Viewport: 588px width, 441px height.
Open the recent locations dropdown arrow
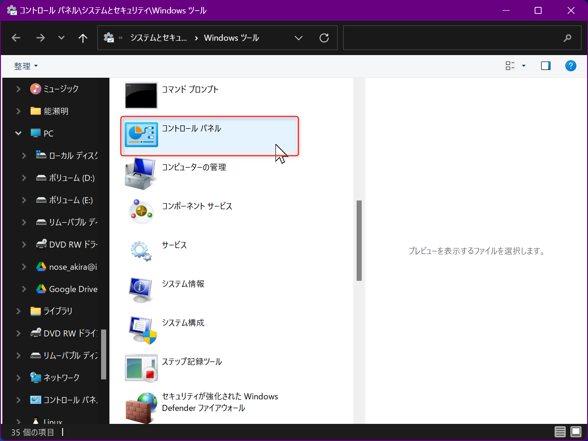coord(61,38)
